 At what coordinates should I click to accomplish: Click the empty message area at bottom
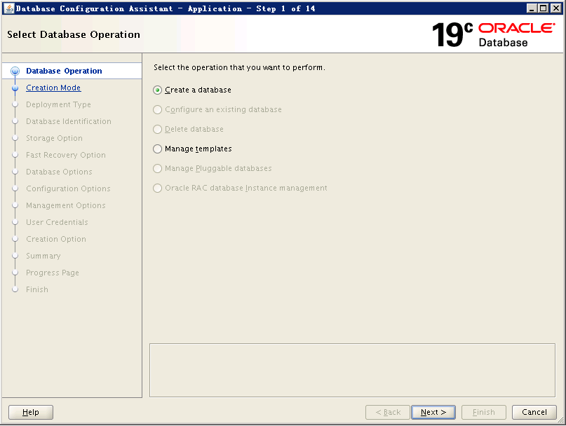point(352,370)
